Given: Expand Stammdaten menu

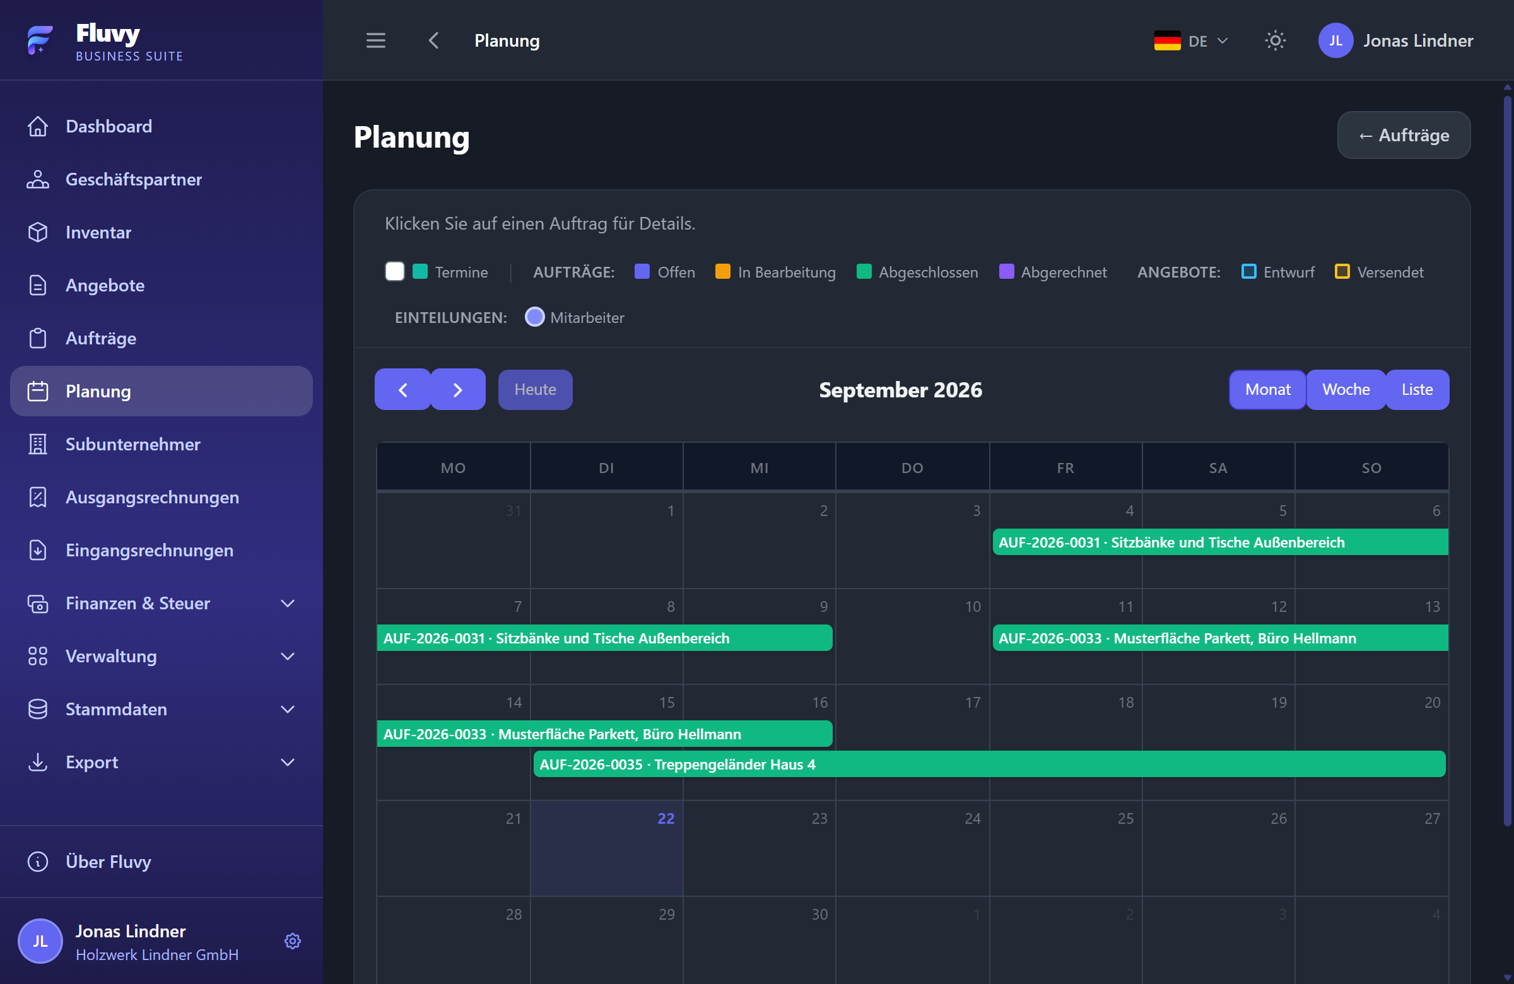Looking at the screenshot, I should pyautogui.click(x=161, y=708).
